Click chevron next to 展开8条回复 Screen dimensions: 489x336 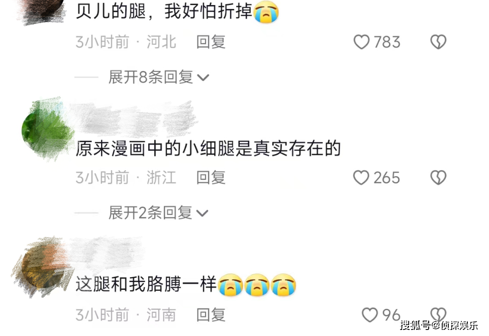(x=203, y=77)
